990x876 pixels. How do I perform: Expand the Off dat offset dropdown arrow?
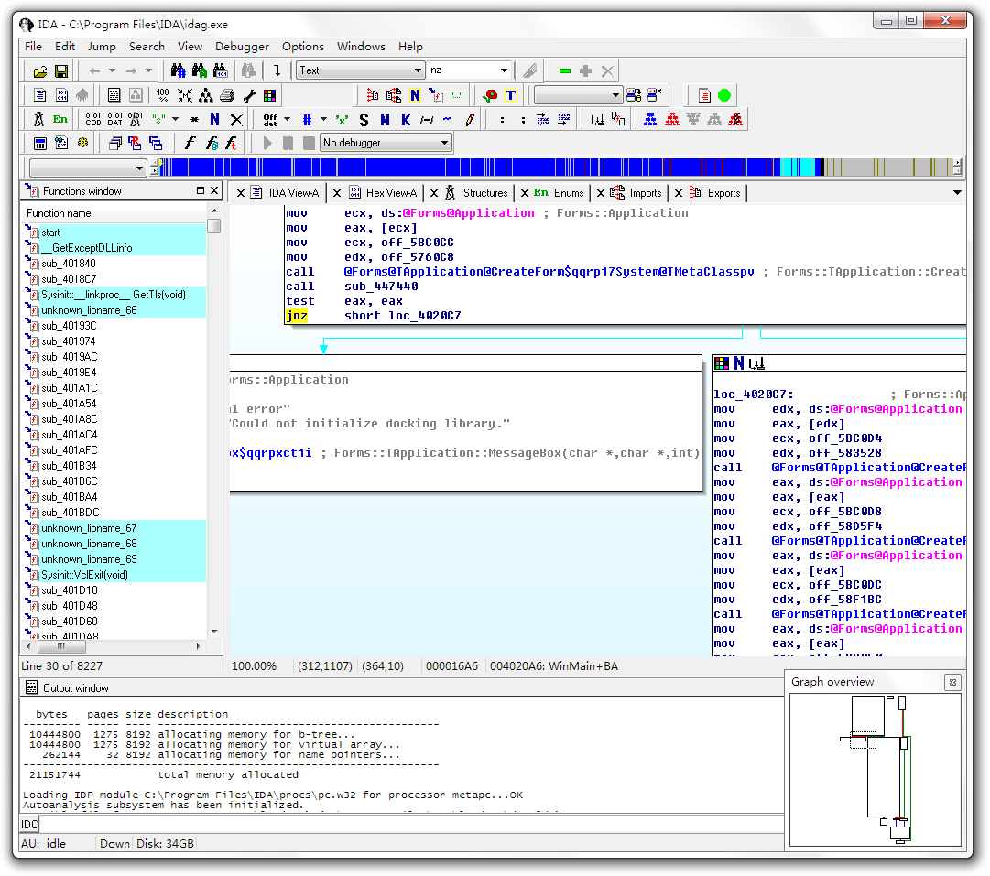click(288, 119)
